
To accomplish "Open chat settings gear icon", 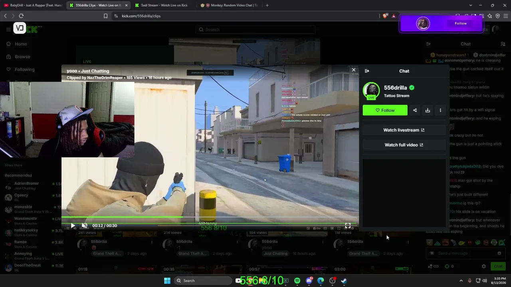I will [484, 266].
